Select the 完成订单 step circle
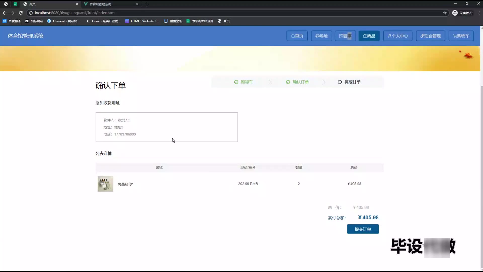 (x=340, y=82)
